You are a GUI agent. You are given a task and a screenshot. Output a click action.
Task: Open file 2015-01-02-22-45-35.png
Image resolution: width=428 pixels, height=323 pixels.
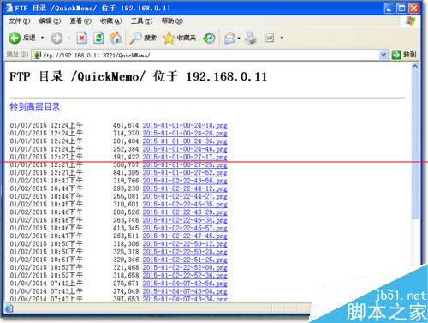click(x=185, y=205)
